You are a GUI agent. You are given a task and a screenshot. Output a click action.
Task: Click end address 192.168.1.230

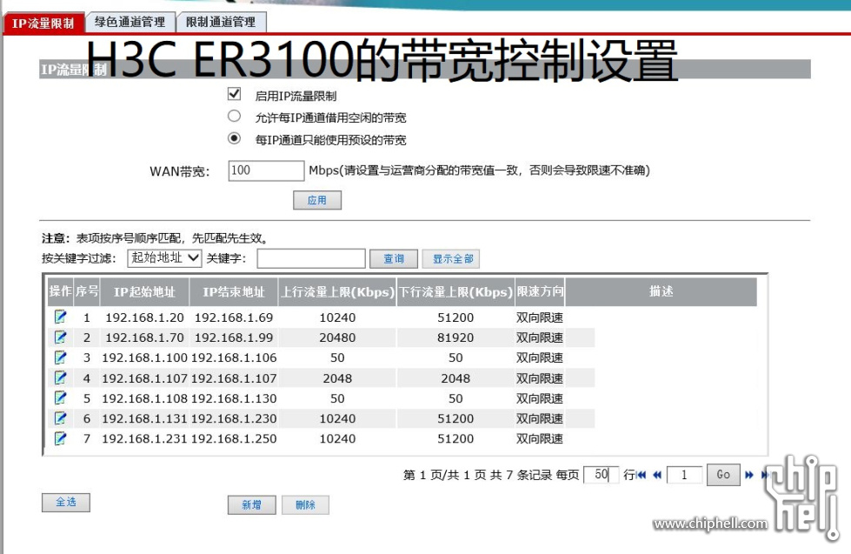coord(234,418)
